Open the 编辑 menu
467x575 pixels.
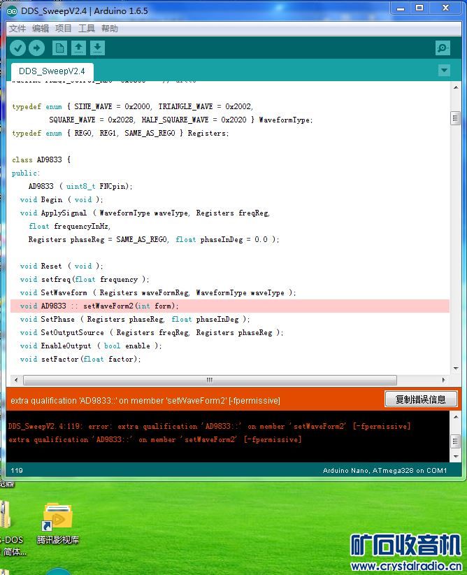pos(41,28)
